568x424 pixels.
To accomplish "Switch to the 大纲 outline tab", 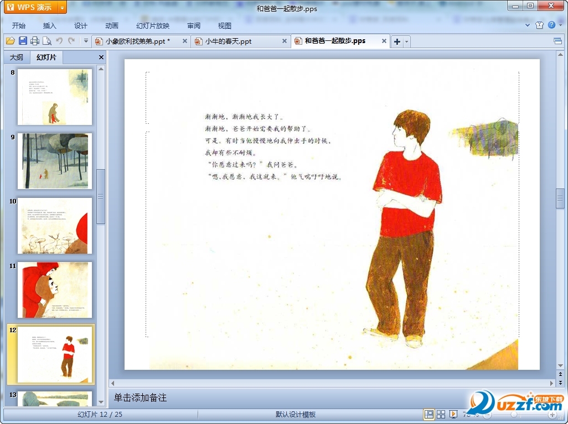I will pyautogui.click(x=16, y=57).
